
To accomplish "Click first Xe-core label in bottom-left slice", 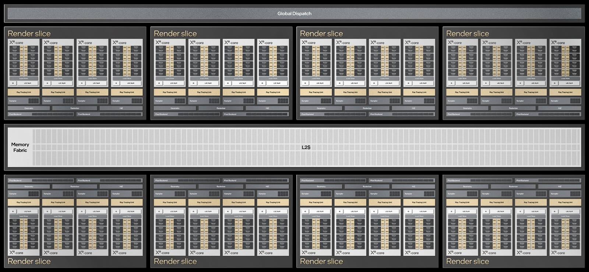I will pyautogui.click(x=16, y=253).
